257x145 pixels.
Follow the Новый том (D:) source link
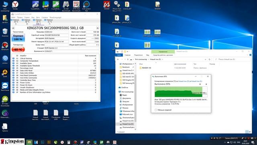pos(184,81)
